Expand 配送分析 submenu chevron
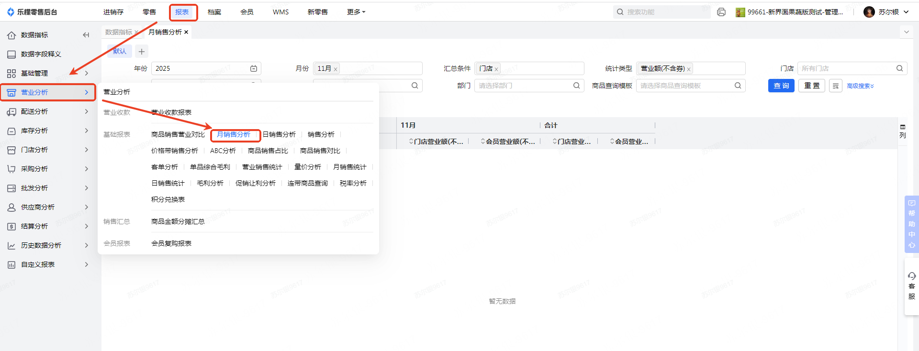 87,111
